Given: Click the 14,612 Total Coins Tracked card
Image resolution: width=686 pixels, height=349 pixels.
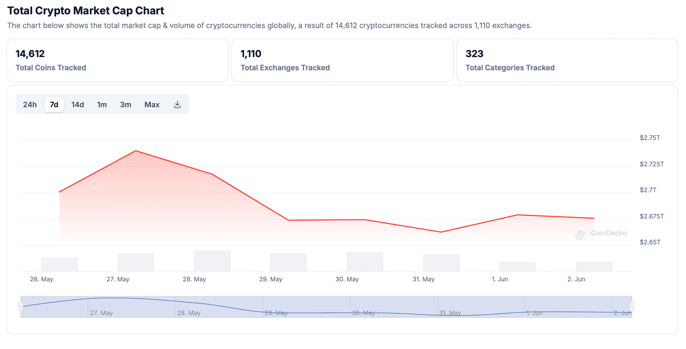Looking at the screenshot, I should point(117,60).
